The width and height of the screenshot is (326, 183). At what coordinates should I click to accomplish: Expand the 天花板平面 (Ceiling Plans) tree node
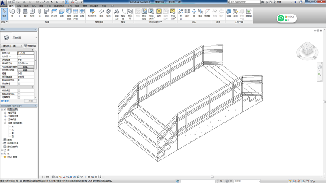coord(5,116)
